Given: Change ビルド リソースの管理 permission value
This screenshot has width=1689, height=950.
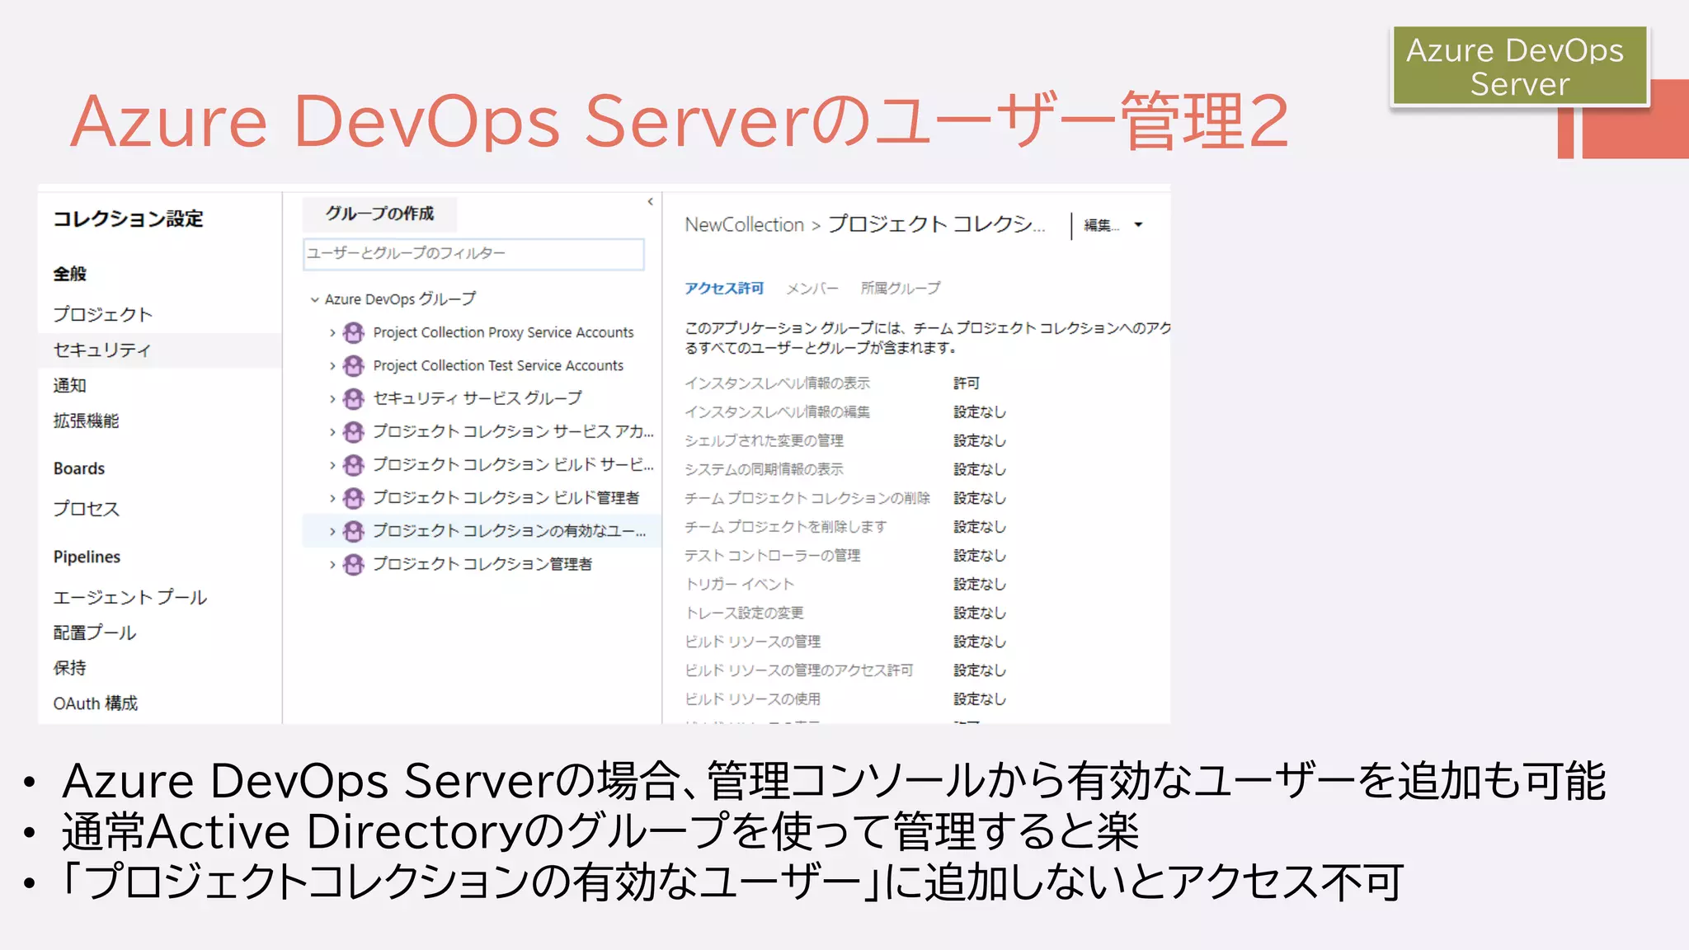Looking at the screenshot, I should coord(980,642).
